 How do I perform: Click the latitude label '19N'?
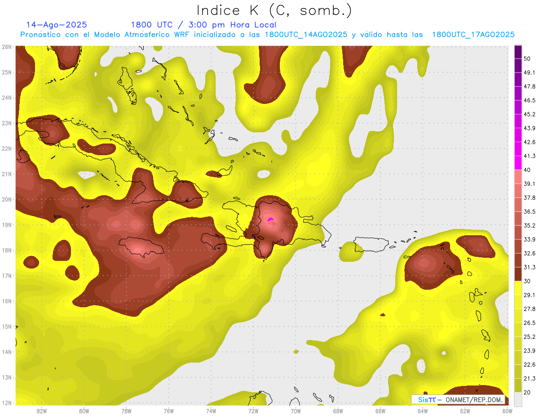pyautogui.click(x=7, y=225)
